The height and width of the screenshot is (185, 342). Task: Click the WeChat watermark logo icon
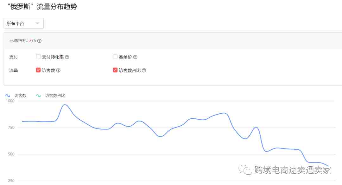click(x=245, y=170)
